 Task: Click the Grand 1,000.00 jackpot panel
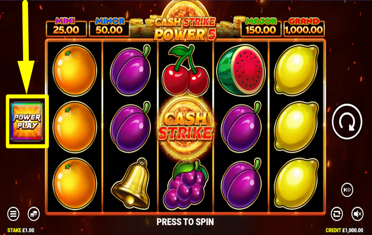click(x=304, y=27)
